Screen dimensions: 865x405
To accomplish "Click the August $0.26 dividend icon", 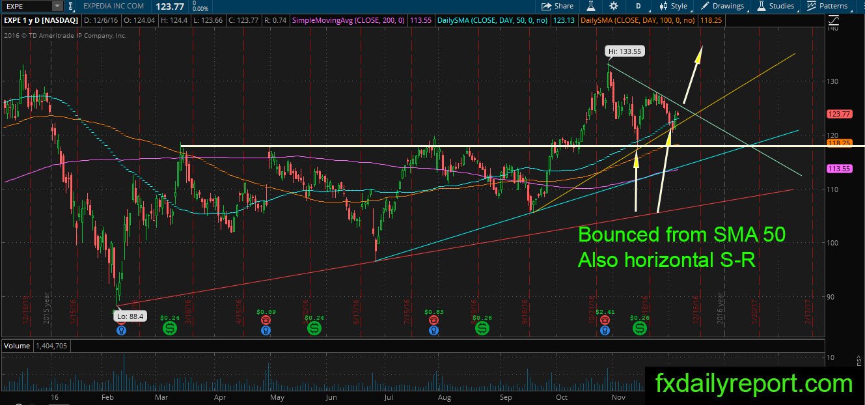I will pyautogui.click(x=482, y=329).
